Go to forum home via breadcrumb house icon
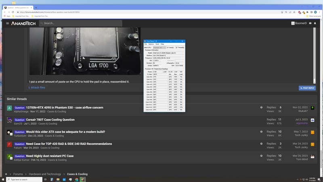323x182 pixels. pyautogui.click(x=6, y=174)
